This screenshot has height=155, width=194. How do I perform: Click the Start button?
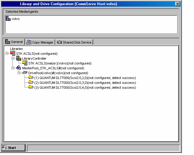click(13, 148)
